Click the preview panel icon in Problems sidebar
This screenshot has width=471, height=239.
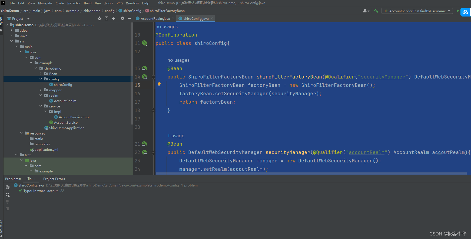click(7, 209)
